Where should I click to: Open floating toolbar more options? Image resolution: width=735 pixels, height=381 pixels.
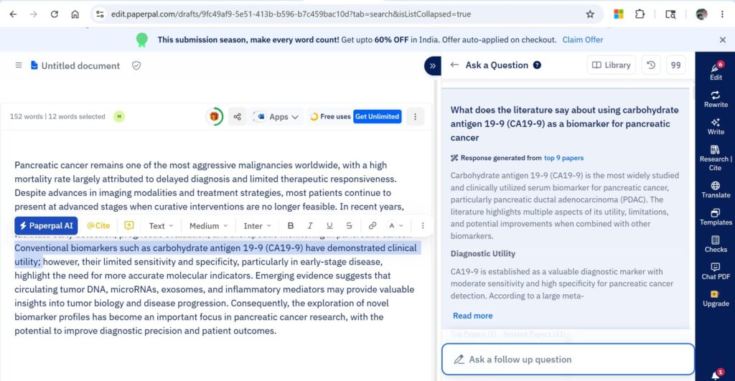coord(422,226)
